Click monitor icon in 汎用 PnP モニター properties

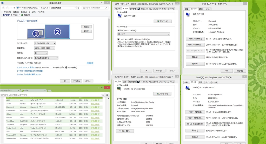coord(188,15)
